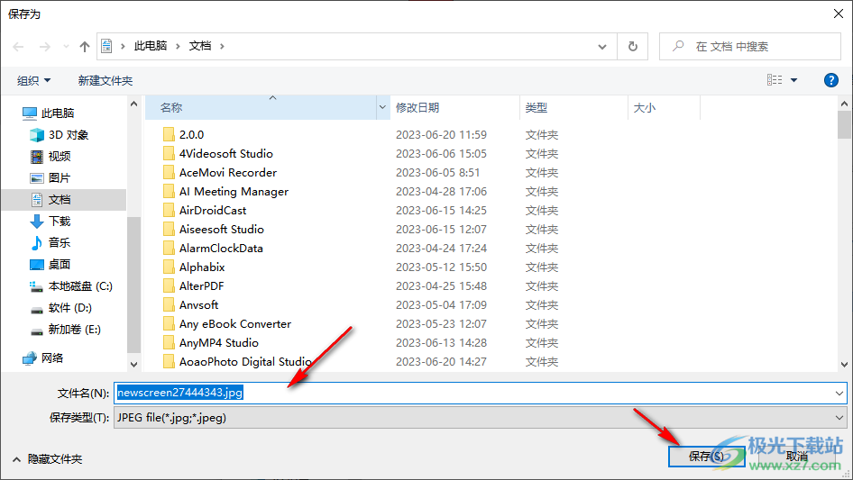Image resolution: width=853 pixels, height=480 pixels.
Task: Go up one folder level
Action: [85, 47]
